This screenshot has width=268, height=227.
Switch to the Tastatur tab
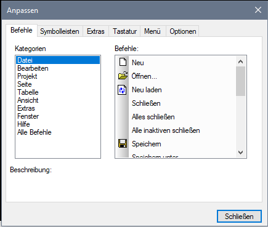(124, 31)
